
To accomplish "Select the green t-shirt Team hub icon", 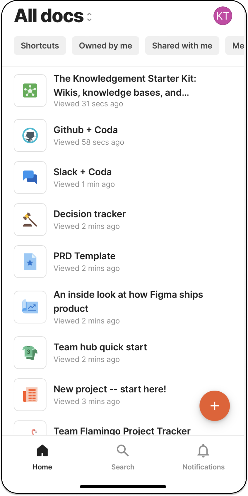I will [30, 352].
